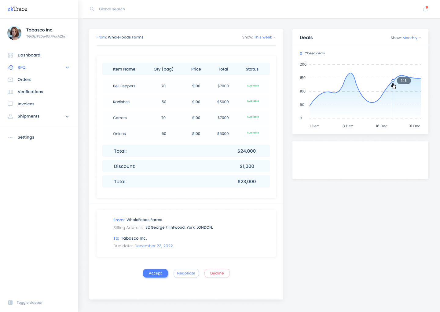The height and width of the screenshot is (312, 440).
Task: Click the RFQ box icon
Action: click(x=10, y=67)
